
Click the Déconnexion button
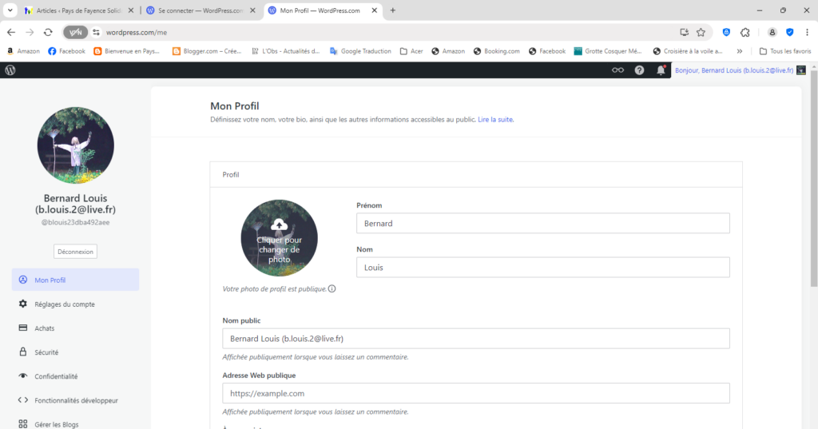[75, 252]
